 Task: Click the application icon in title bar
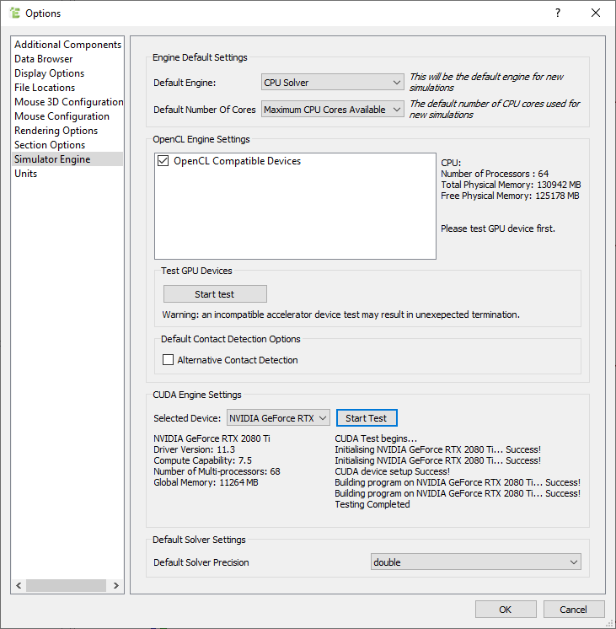point(14,13)
